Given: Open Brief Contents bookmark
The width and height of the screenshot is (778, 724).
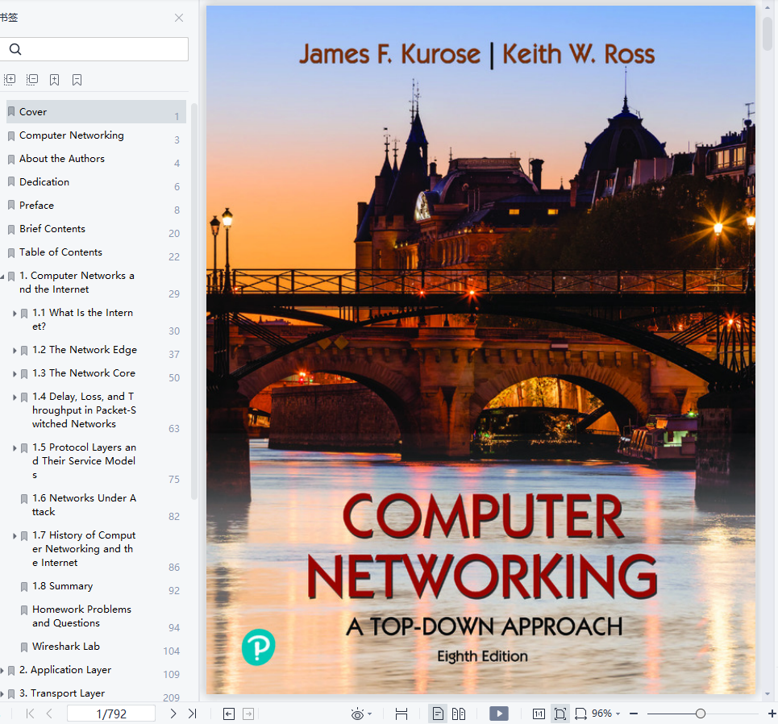Looking at the screenshot, I should tap(52, 228).
